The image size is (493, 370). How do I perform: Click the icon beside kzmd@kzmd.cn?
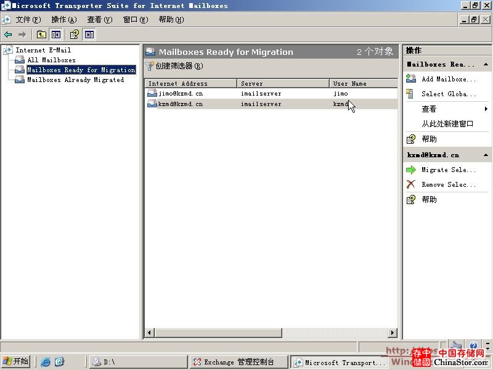click(x=152, y=104)
